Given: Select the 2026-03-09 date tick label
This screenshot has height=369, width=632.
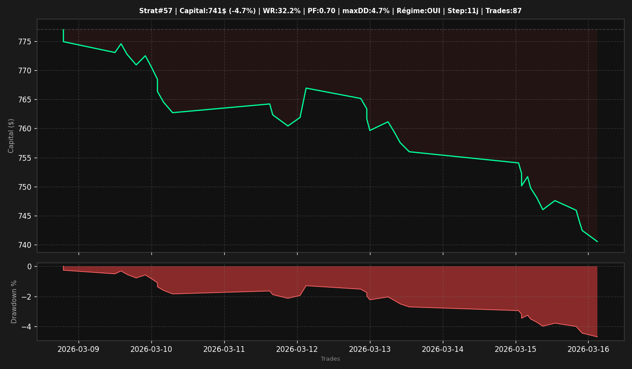Looking at the screenshot, I should [x=79, y=349].
